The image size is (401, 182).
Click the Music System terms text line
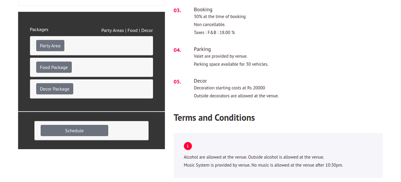point(263,165)
